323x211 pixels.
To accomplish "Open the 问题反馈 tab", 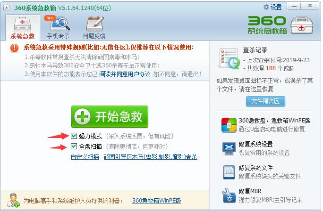I will coord(94,28).
